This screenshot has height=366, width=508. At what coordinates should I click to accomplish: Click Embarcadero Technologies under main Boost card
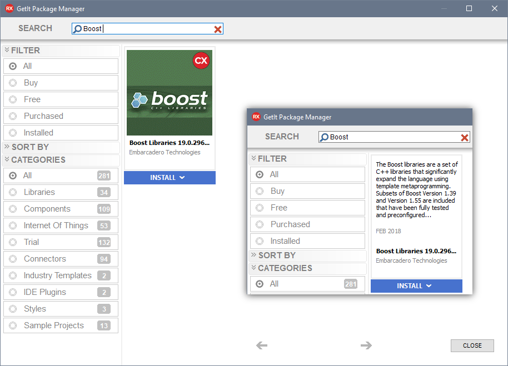point(165,152)
